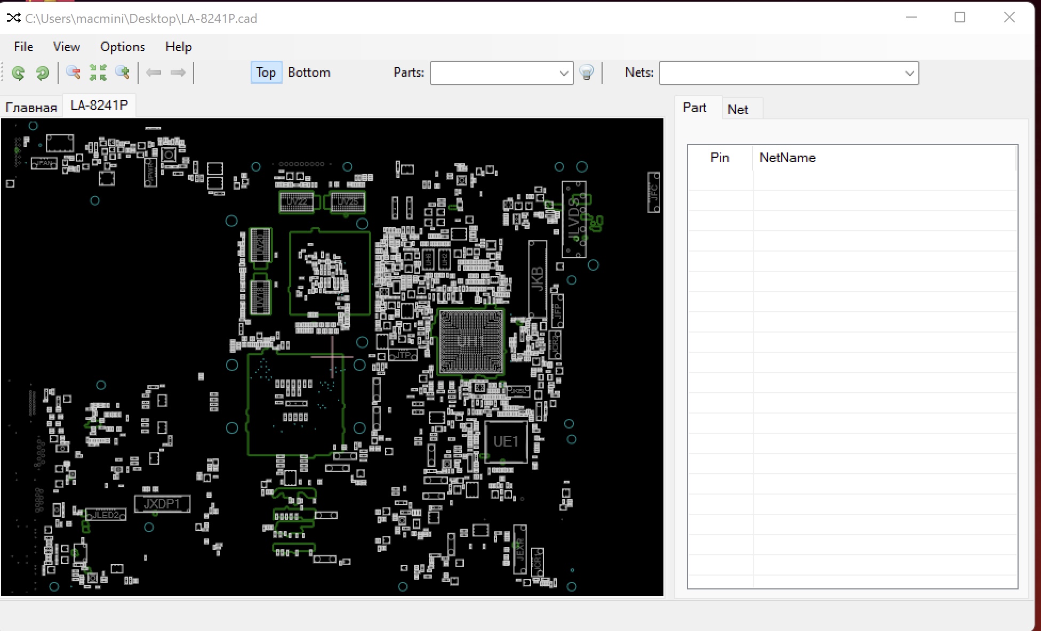Click the JXDP1 connector on the board
Viewport: 1041px width, 631px height.
coord(162,504)
